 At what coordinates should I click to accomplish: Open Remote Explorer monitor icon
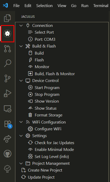click(x=8, y=109)
